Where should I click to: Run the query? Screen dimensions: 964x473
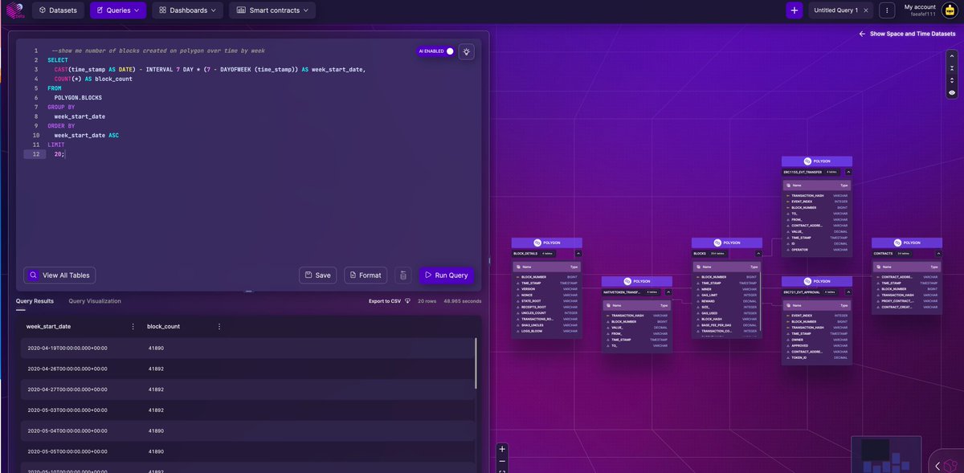pos(446,275)
